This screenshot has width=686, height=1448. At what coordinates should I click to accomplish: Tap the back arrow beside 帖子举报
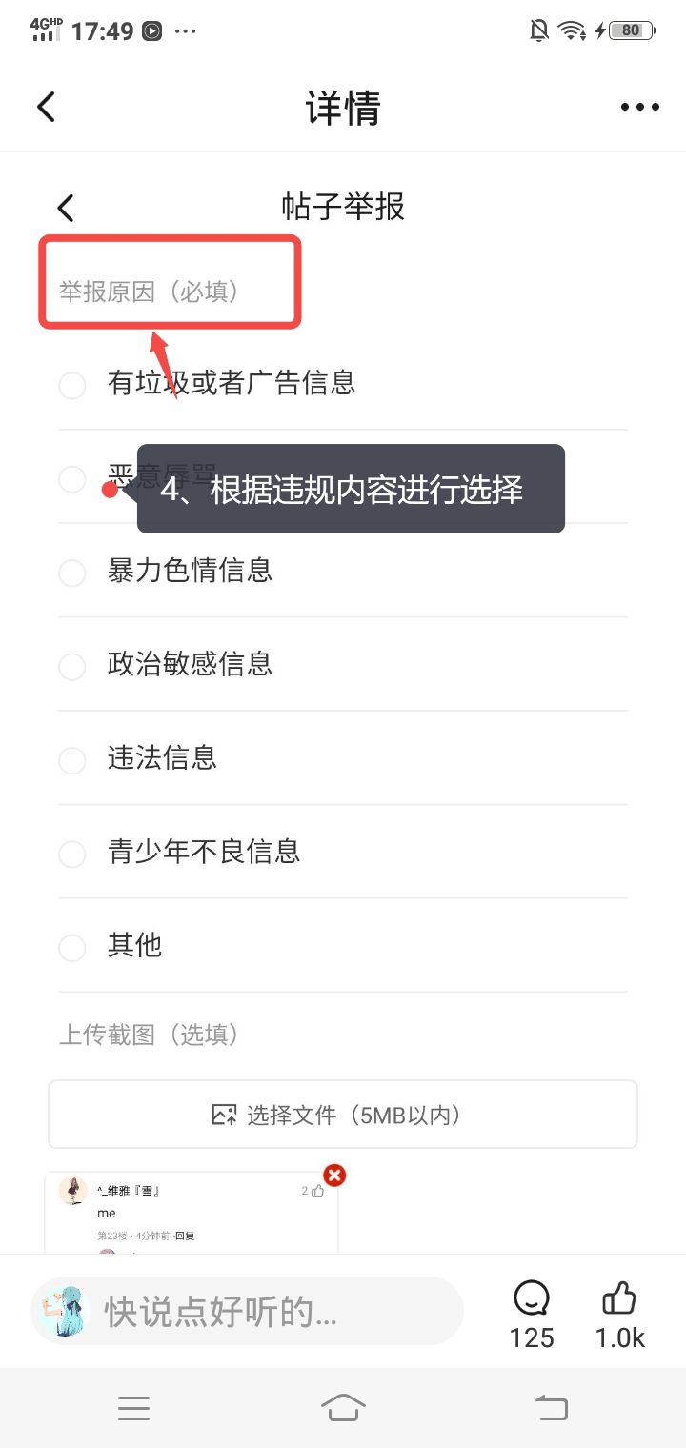[65, 208]
